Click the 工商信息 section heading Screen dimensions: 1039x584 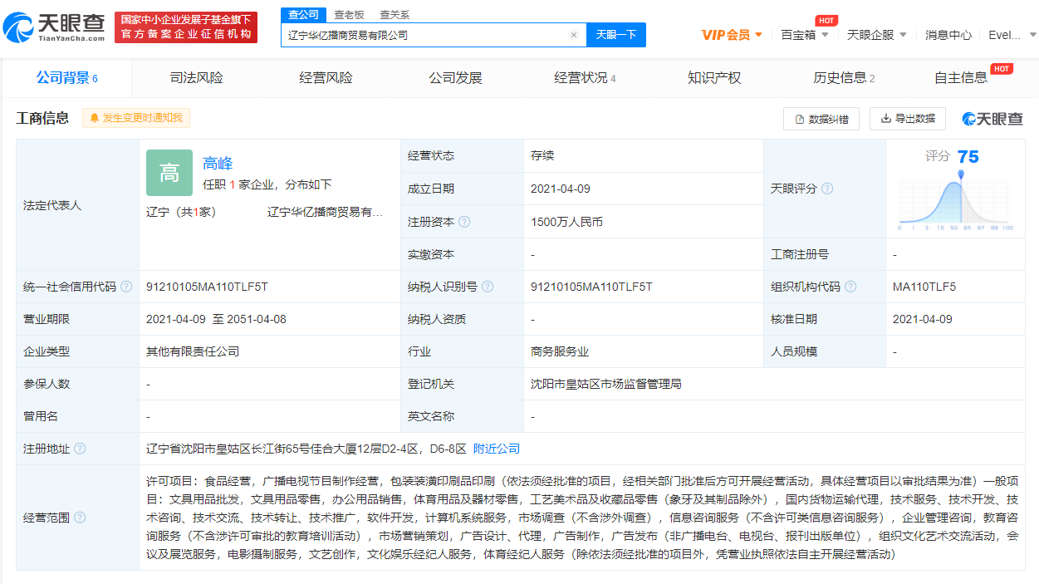point(43,118)
